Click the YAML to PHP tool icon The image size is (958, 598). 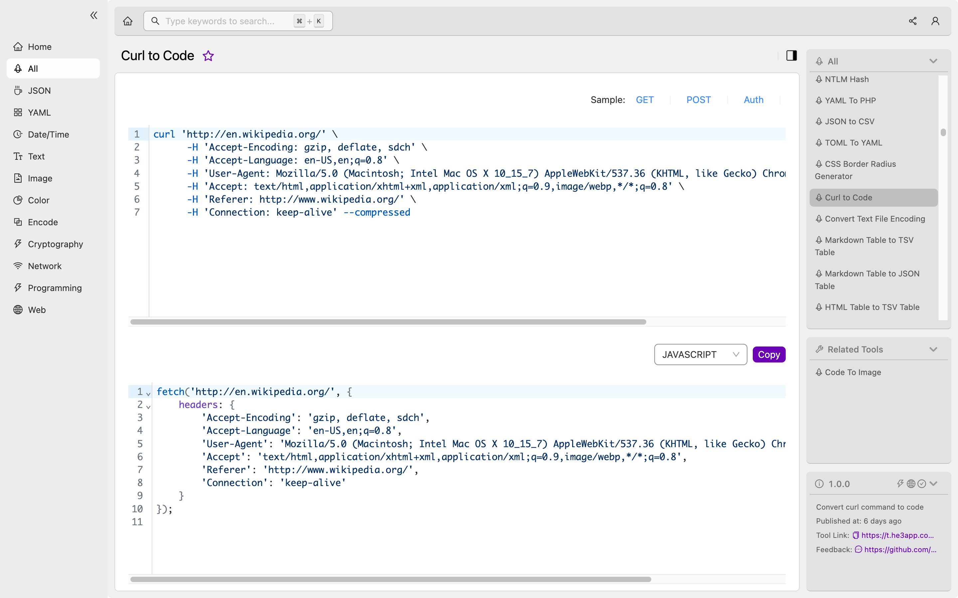pyautogui.click(x=820, y=100)
